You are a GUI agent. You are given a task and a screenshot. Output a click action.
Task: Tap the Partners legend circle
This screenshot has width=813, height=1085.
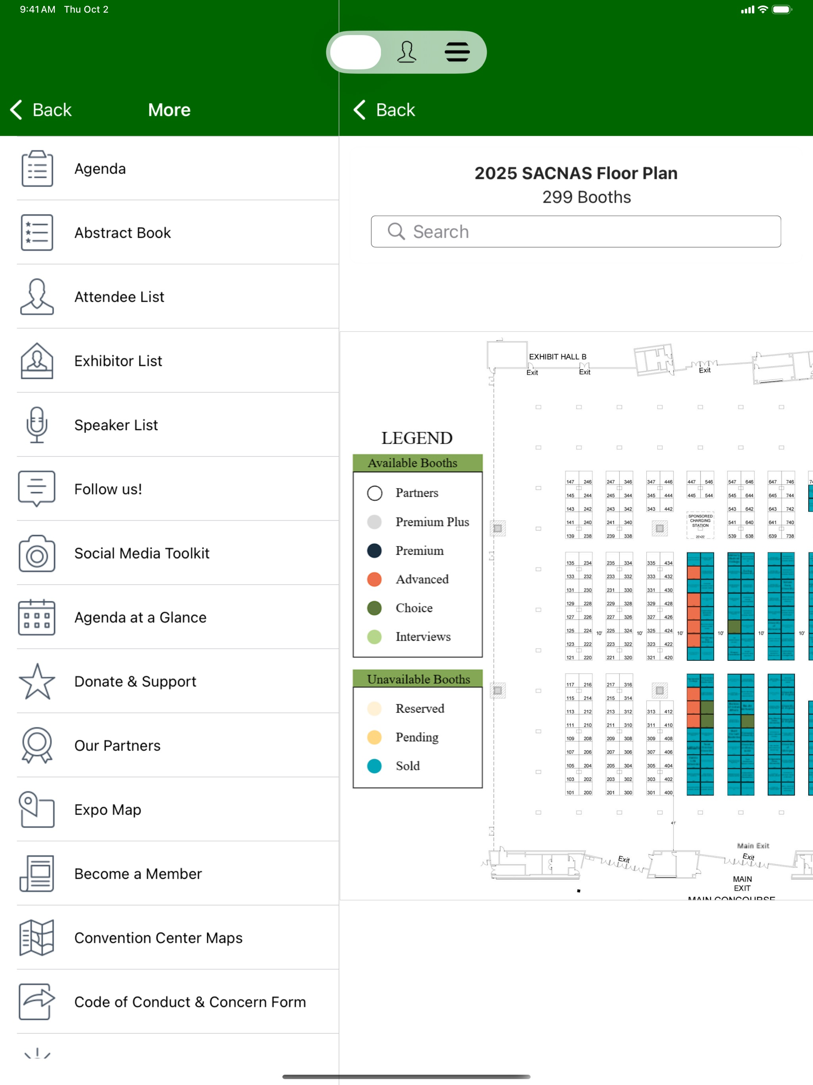[x=375, y=493]
